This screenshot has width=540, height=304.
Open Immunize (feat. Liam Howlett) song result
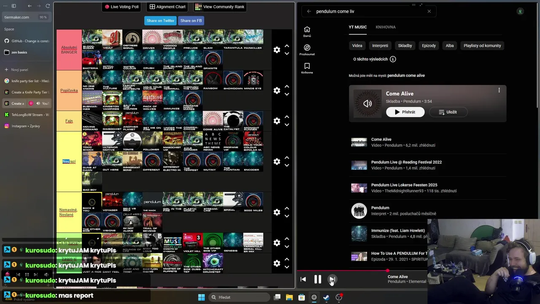click(x=388, y=233)
